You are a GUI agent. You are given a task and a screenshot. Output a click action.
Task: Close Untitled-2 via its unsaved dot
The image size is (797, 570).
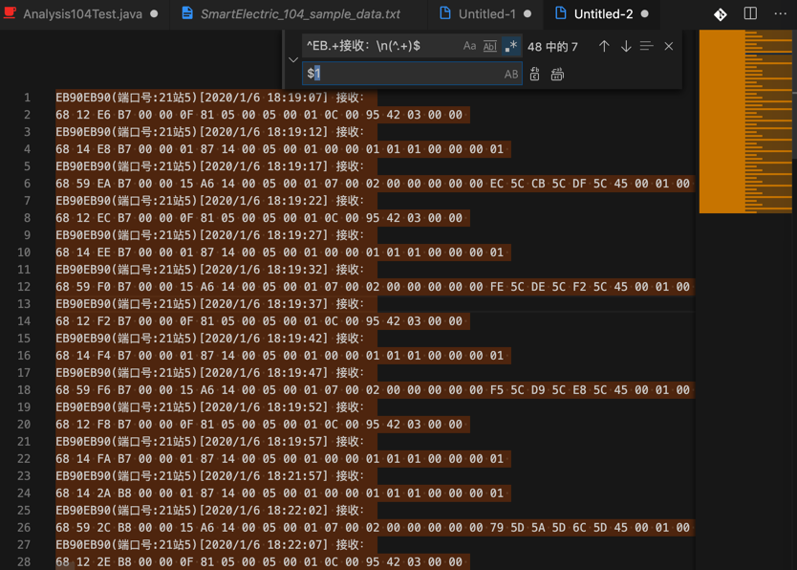click(x=644, y=14)
